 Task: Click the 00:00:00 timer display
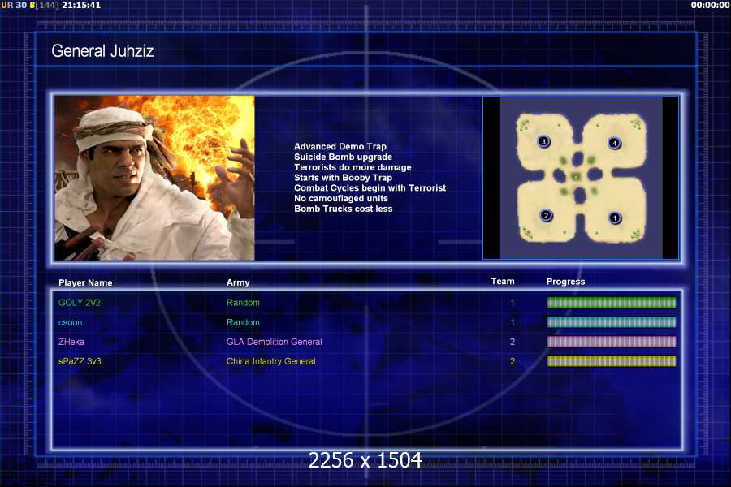709,5
